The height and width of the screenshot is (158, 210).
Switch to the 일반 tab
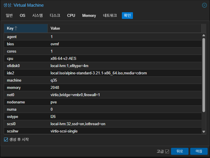coord(9,15)
